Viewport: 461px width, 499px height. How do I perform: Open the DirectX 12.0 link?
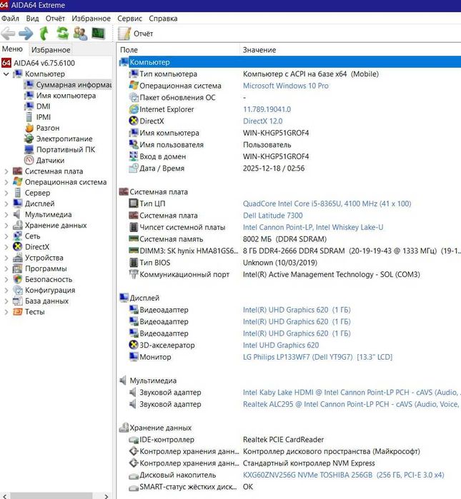pos(263,121)
